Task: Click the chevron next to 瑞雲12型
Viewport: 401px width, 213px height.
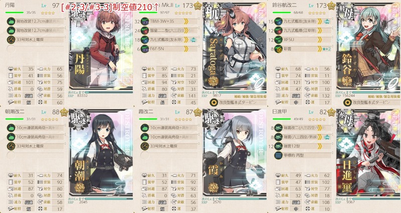Action: (320, 146)
